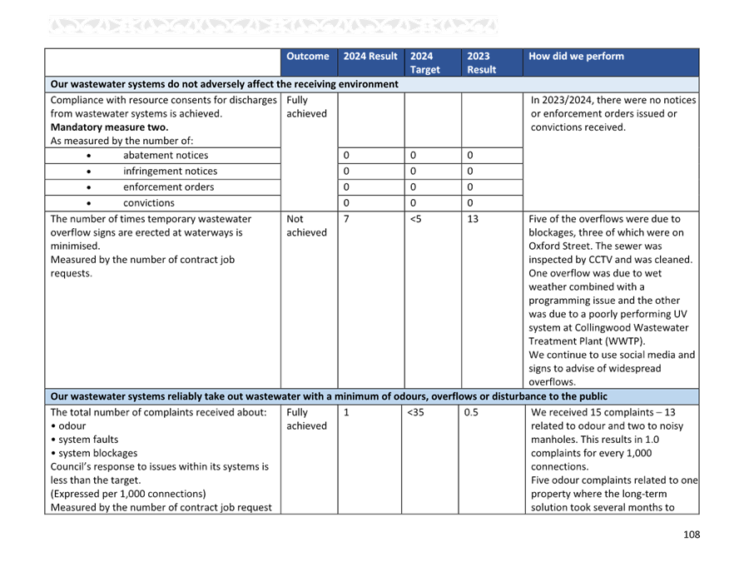744x562 pixels.
Task: Click the 'infringement notices' row label
Action: 171,171
